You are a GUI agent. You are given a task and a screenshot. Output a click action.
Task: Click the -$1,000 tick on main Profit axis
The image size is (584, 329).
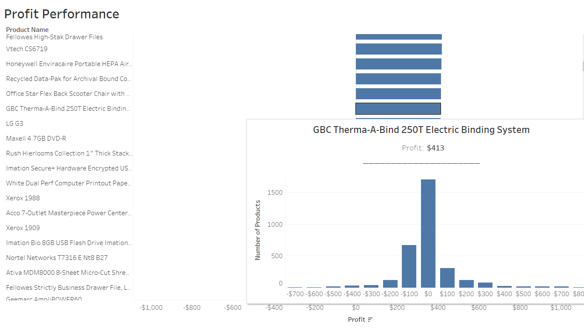pyautogui.click(x=151, y=308)
